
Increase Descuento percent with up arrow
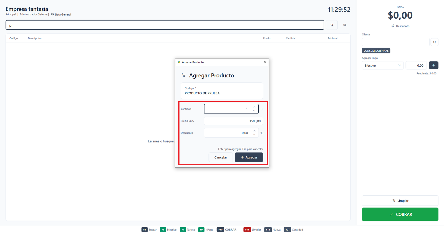point(254,131)
